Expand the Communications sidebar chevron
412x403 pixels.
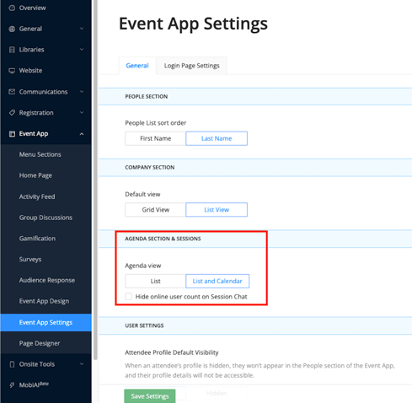82,92
